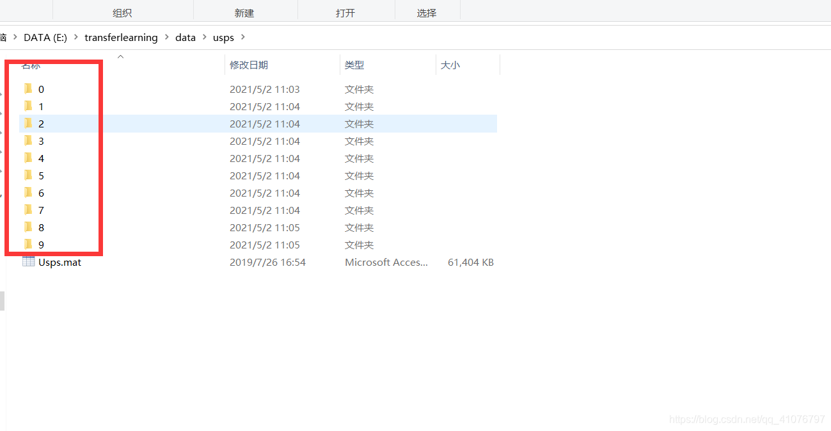Image resolution: width=831 pixels, height=431 pixels.
Task: Select folder name 9
Action: tap(41, 245)
